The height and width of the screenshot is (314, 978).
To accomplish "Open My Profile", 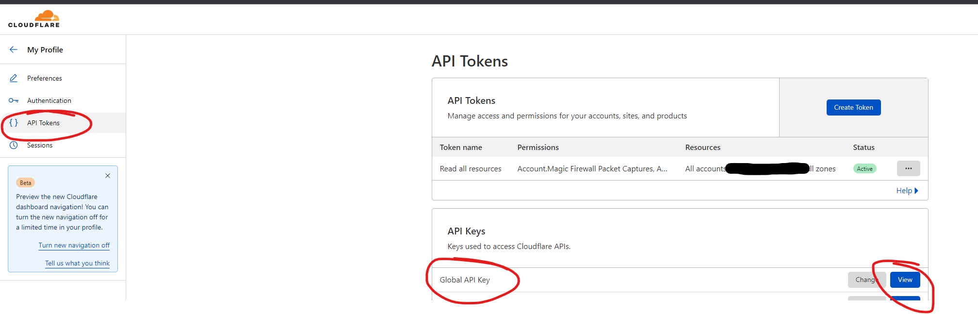I will (x=45, y=49).
